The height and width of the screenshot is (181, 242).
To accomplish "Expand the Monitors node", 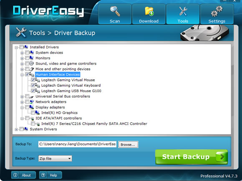I will pos(22,58).
